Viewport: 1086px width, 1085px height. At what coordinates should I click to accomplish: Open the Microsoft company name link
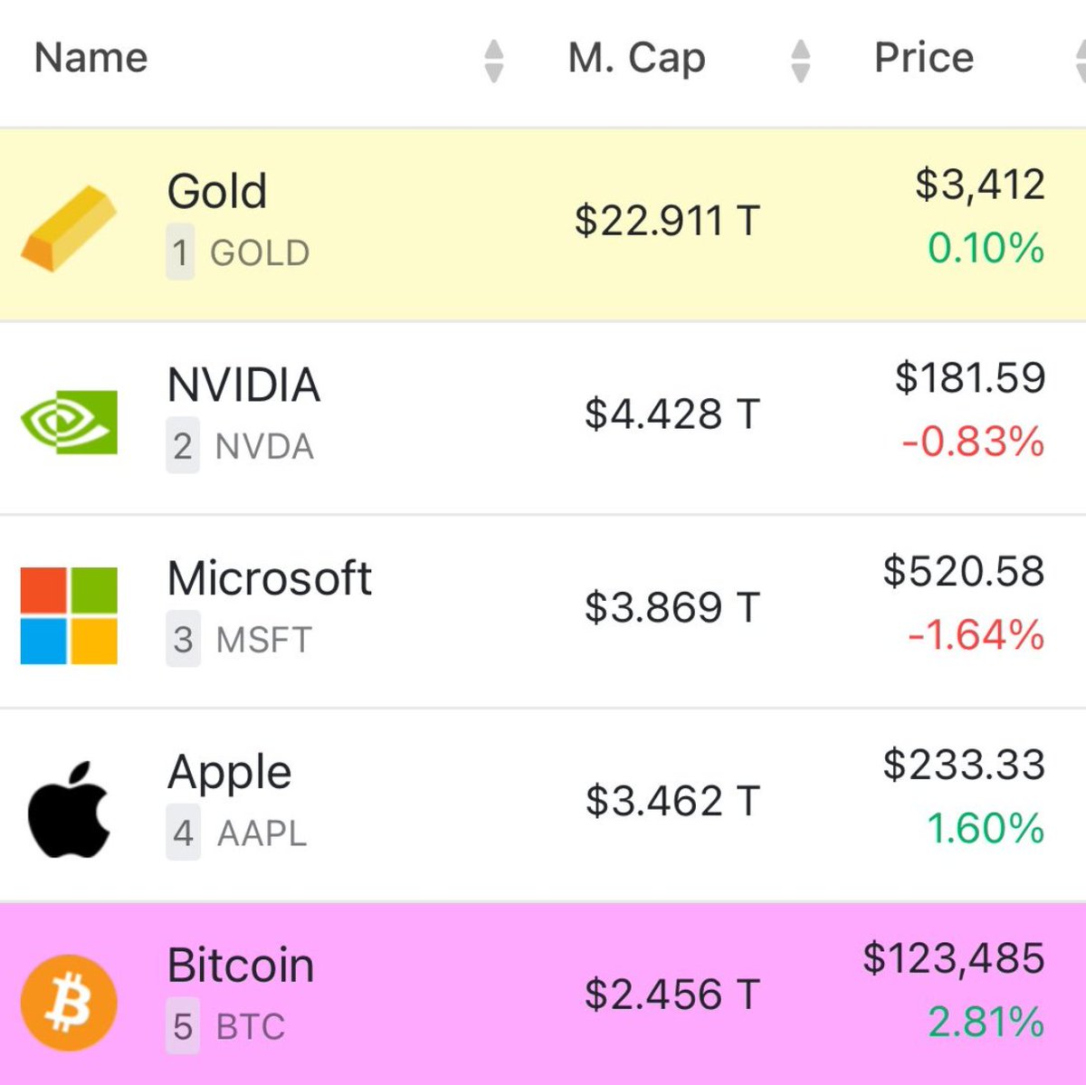click(x=270, y=577)
